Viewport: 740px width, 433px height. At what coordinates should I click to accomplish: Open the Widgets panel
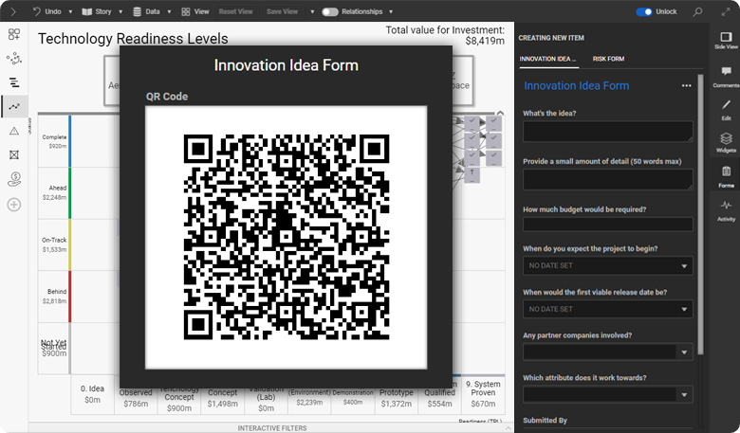[x=726, y=142]
